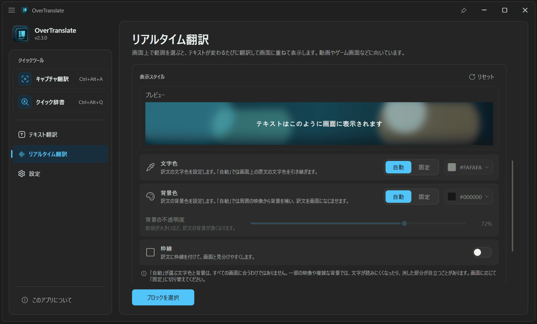Click the settings panel vertical scrollbar
This screenshot has width=537, height=324.
pyautogui.click(x=512, y=206)
